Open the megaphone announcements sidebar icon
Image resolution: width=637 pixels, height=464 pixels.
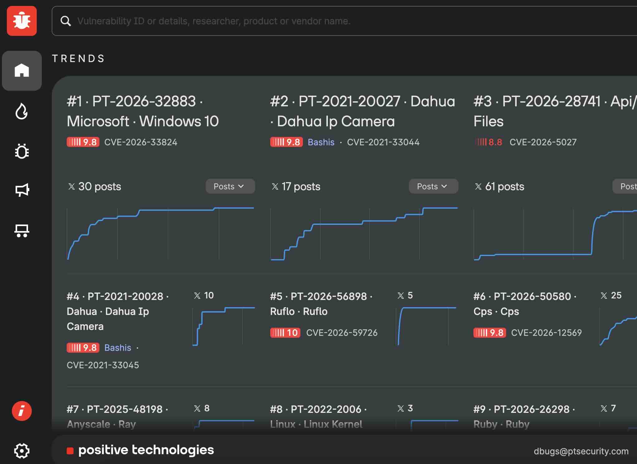click(x=22, y=190)
